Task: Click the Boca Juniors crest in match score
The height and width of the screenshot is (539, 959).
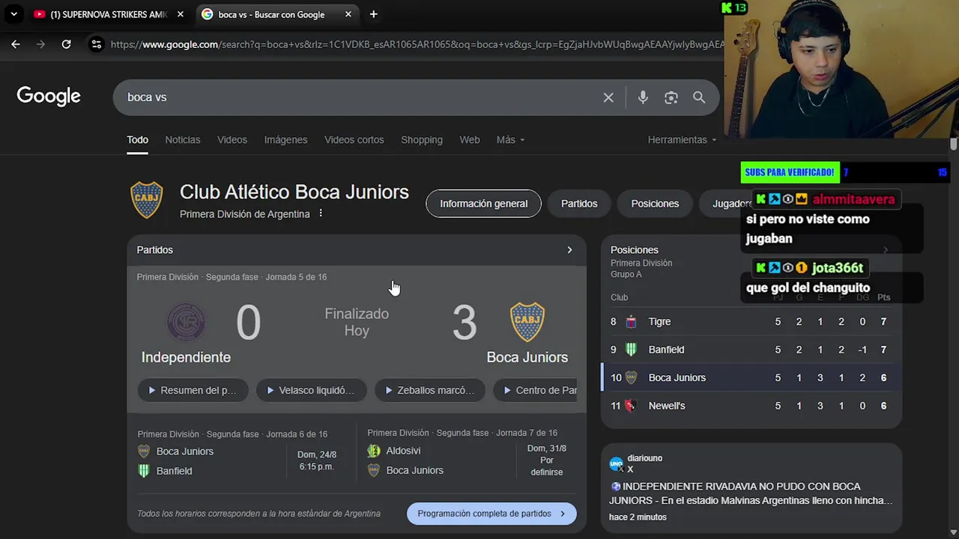Action: 527,323
